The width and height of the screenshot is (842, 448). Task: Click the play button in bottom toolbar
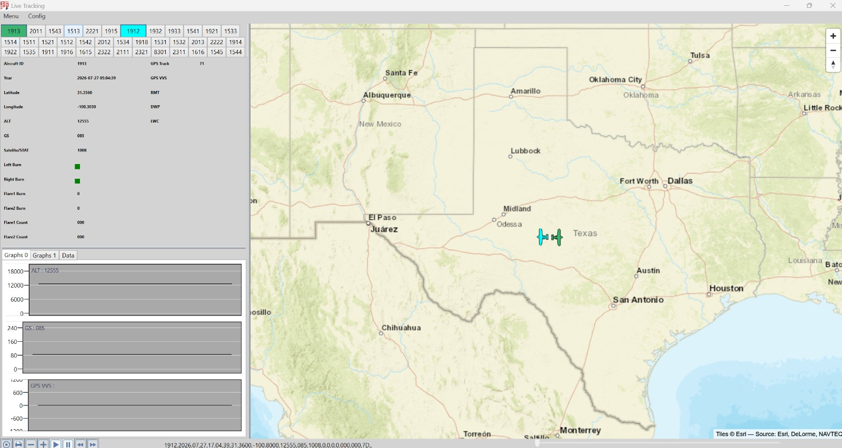point(56,444)
